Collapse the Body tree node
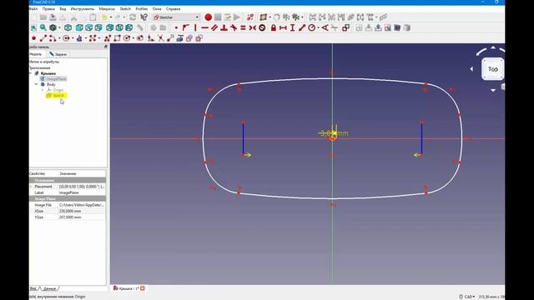Image resolution: width=534 pixels, height=300 pixels. pos(36,84)
